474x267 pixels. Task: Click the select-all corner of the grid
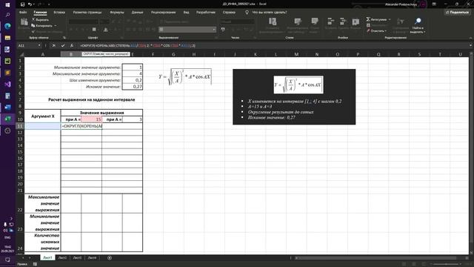coord(21,54)
